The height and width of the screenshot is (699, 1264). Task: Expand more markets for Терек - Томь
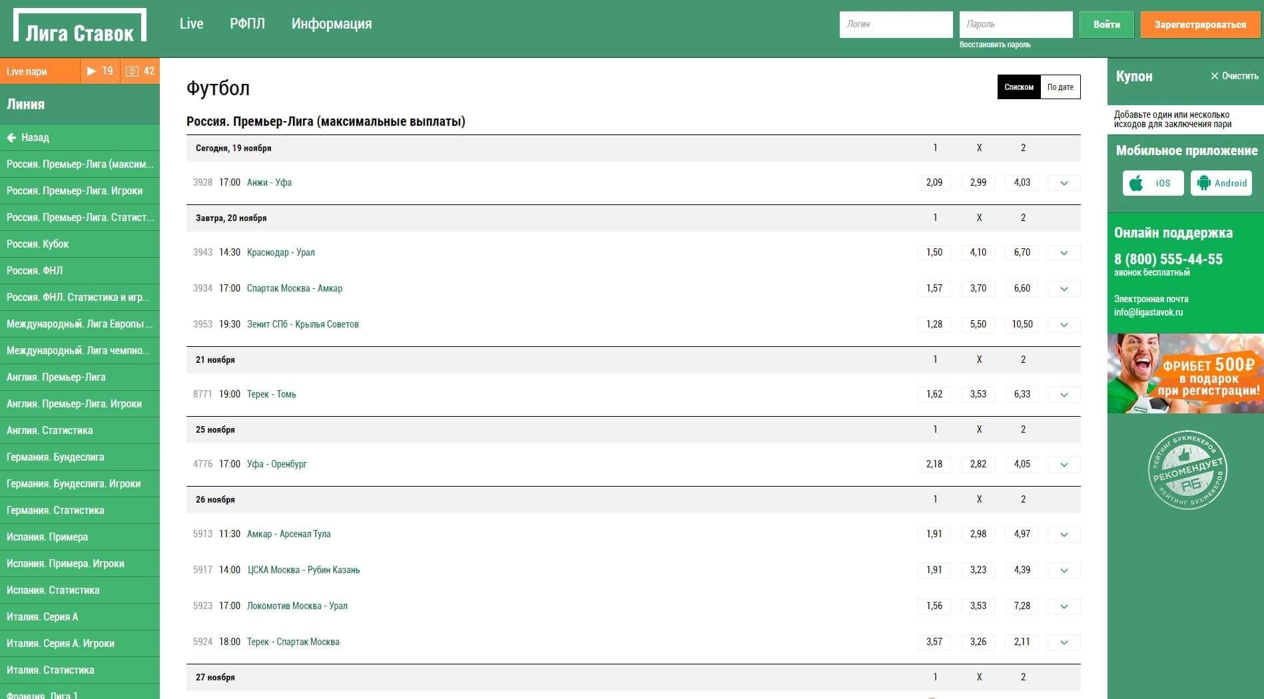point(1064,395)
